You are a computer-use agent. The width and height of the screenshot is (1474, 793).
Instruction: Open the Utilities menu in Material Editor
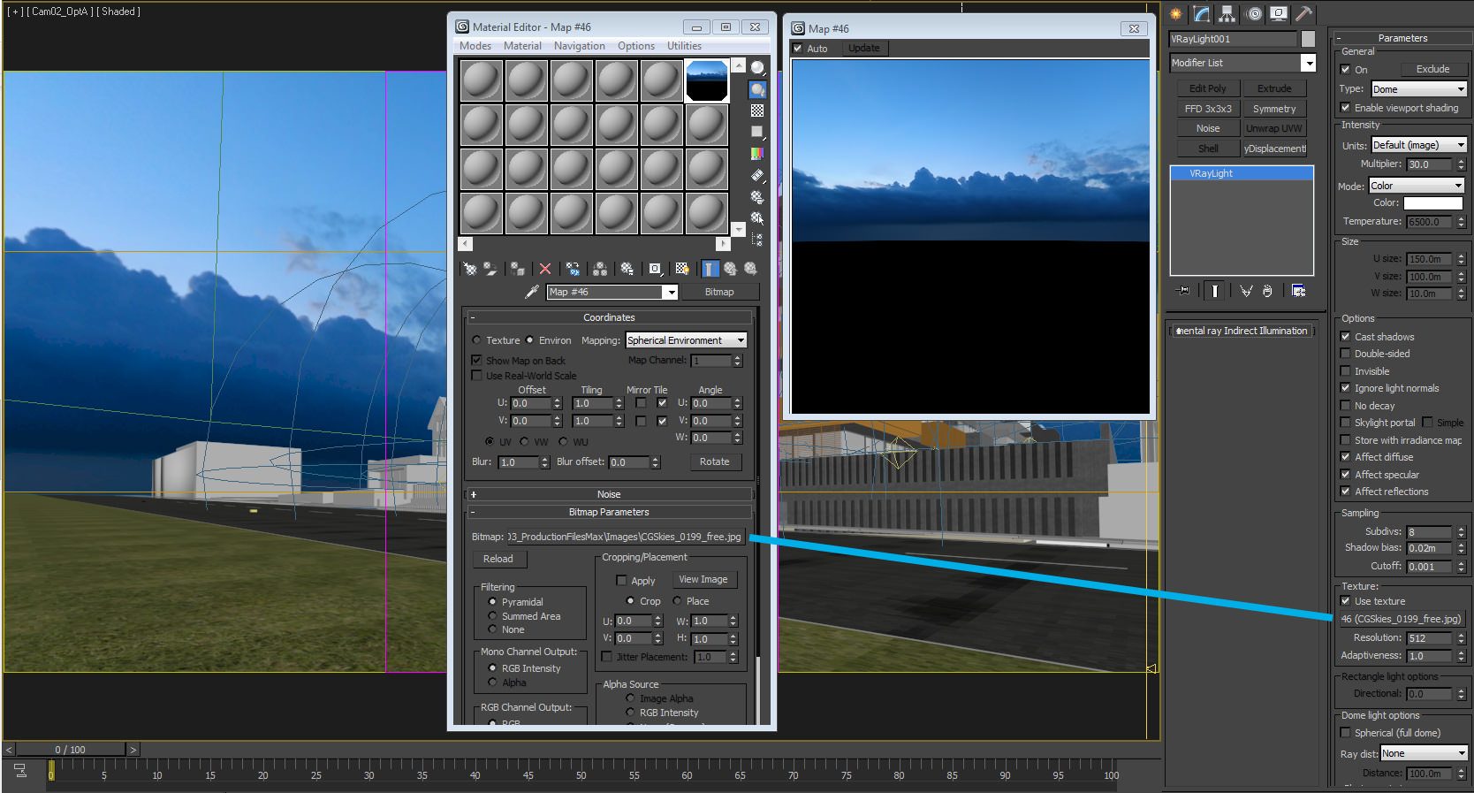pos(684,46)
